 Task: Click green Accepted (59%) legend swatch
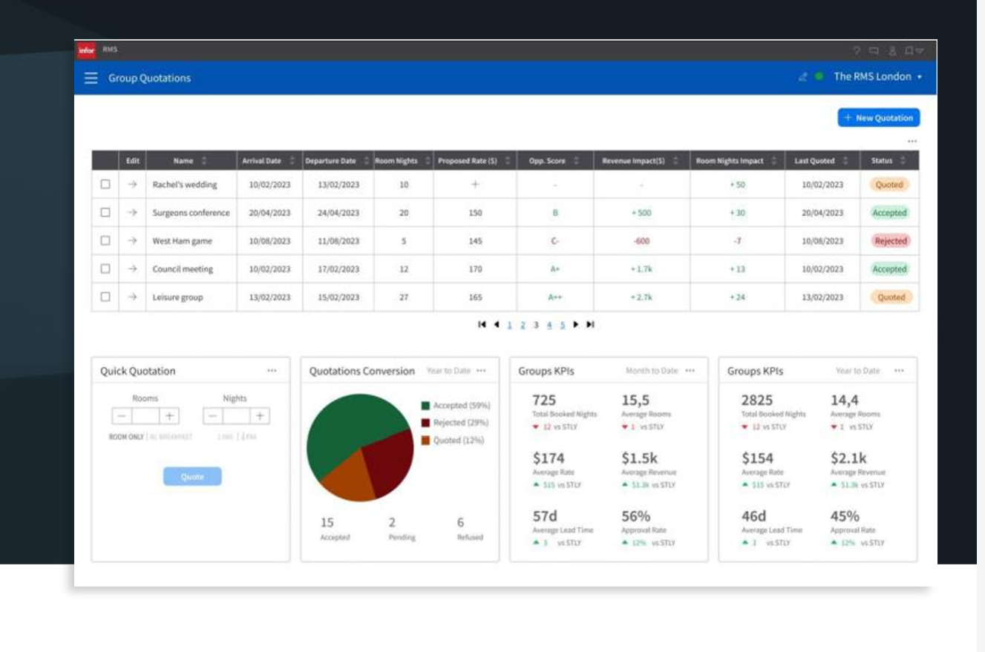point(426,406)
